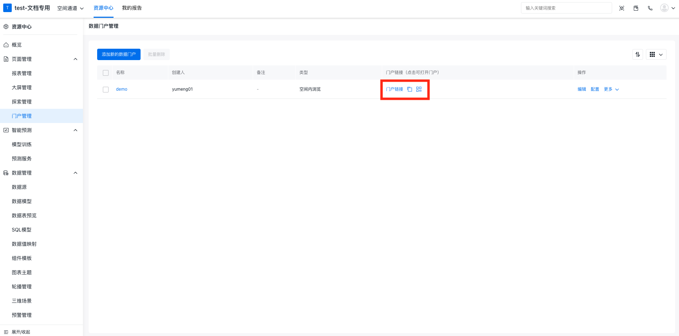Click the 页面管理 document icon
Screen dimensions: 679x336
coord(6,59)
